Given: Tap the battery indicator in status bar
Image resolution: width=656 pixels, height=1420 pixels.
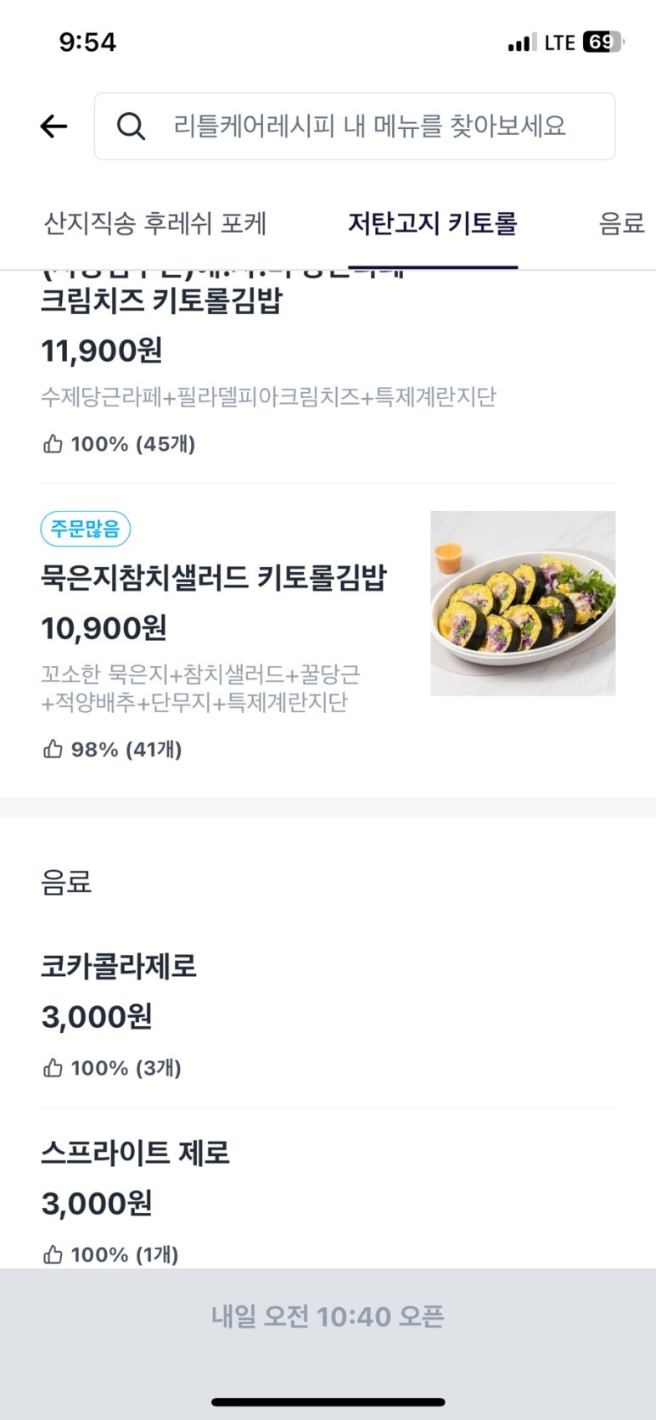Looking at the screenshot, I should pos(603,42).
